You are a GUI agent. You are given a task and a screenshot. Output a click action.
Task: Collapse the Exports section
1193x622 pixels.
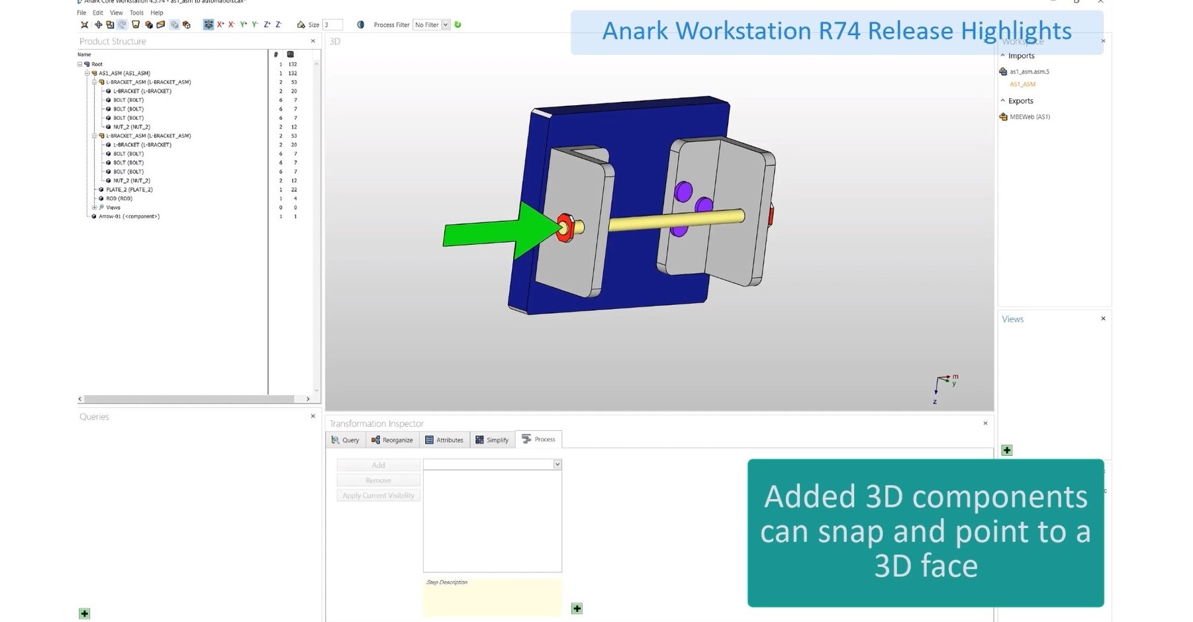coord(1002,101)
